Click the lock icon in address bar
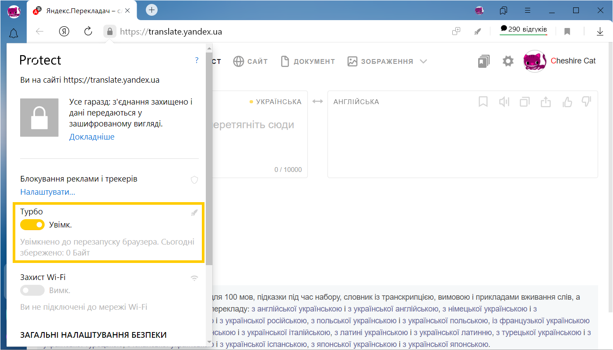The width and height of the screenshot is (613, 350). [x=109, y=31]
